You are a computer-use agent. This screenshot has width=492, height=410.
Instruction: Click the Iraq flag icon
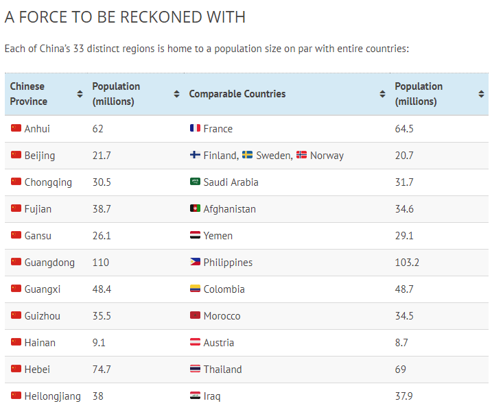pos(195,396)
